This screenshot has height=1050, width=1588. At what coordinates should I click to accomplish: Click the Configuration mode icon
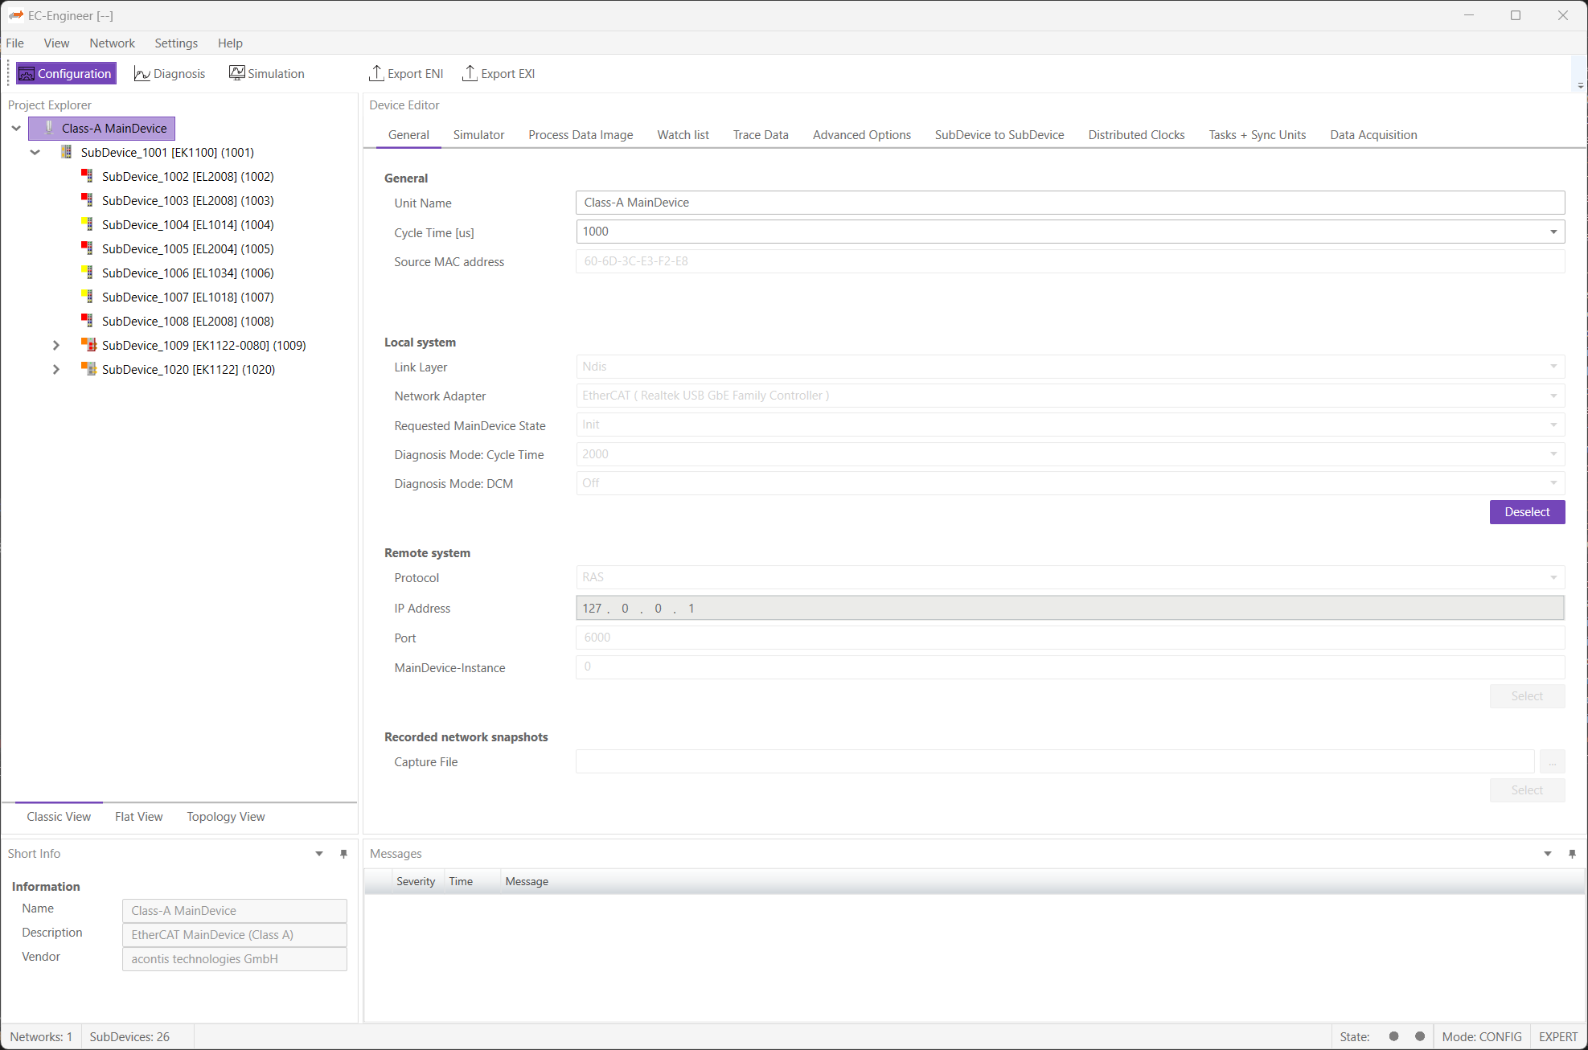coord(27,74)
